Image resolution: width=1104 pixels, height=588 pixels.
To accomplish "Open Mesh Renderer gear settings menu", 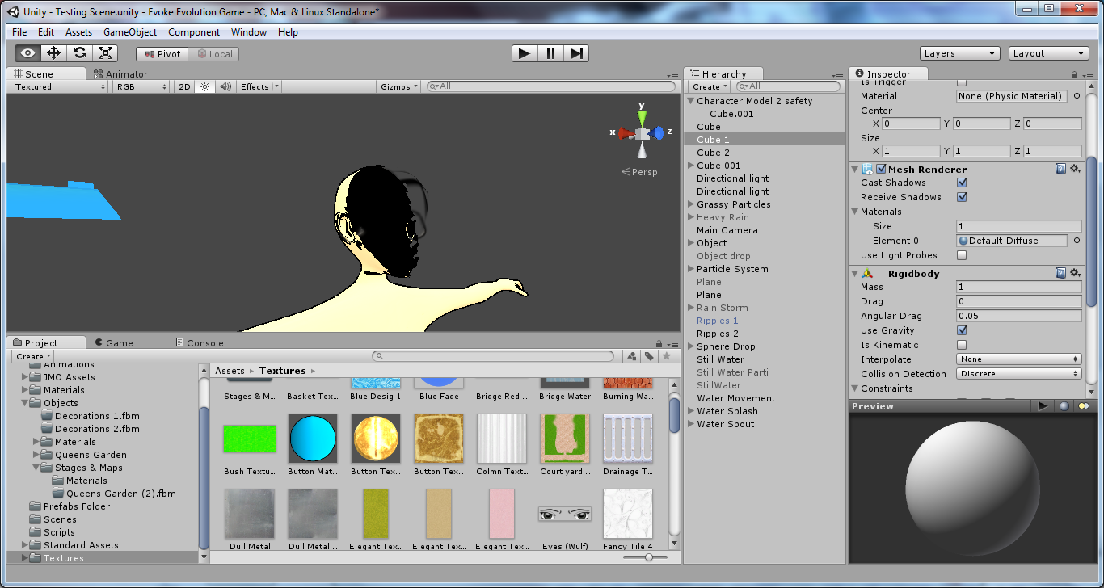I will click(x=1076, y=169).
